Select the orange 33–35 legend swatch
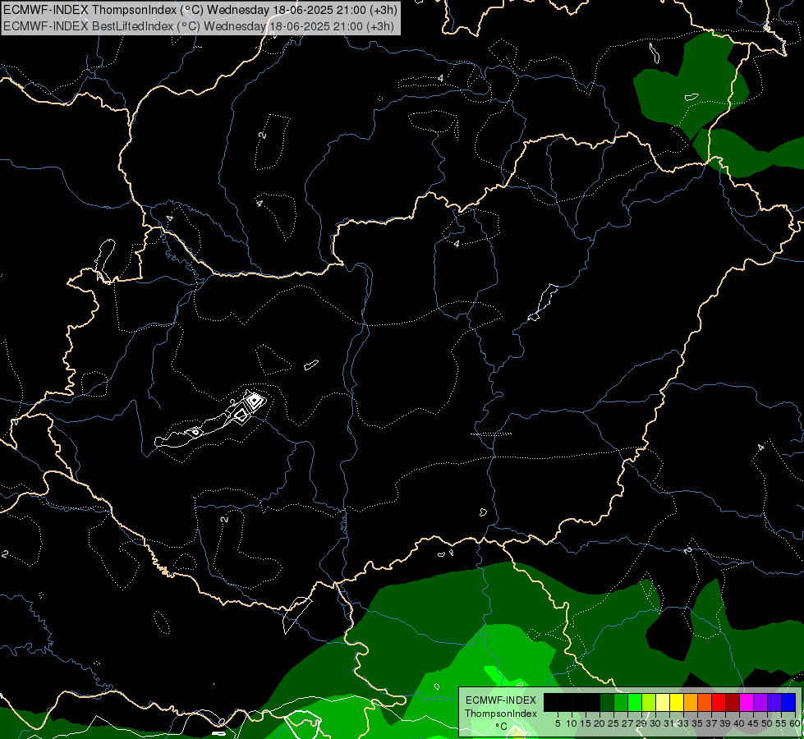This screenshot has height=739, width=804. 691,702
